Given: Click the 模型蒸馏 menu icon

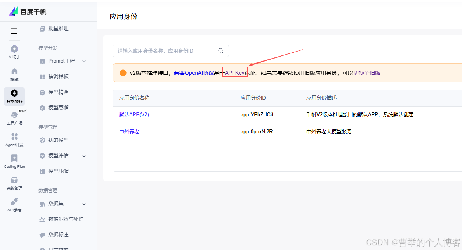Looking at the screenshot, I should coord(42,108).
